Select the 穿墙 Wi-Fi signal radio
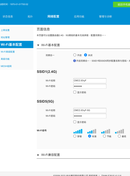 (x=75, y=136)
